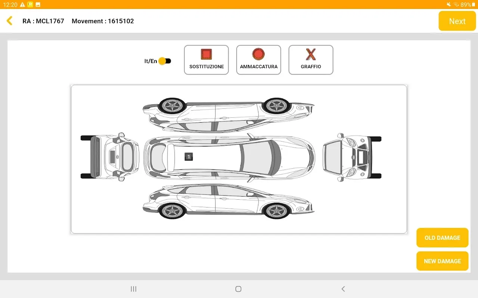This screenshot has height=298, width=478.
Task: Select the Sostituzione red square damage type
Action: (x=207, y=60)
